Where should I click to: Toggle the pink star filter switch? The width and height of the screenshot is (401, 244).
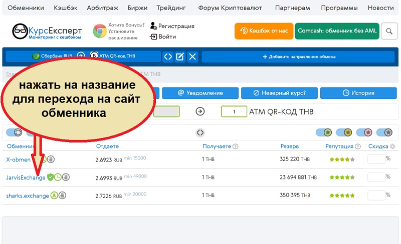(364, 132)
